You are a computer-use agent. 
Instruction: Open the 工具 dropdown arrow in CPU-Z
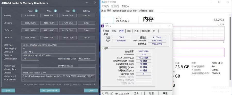click(x=143, y=93)
